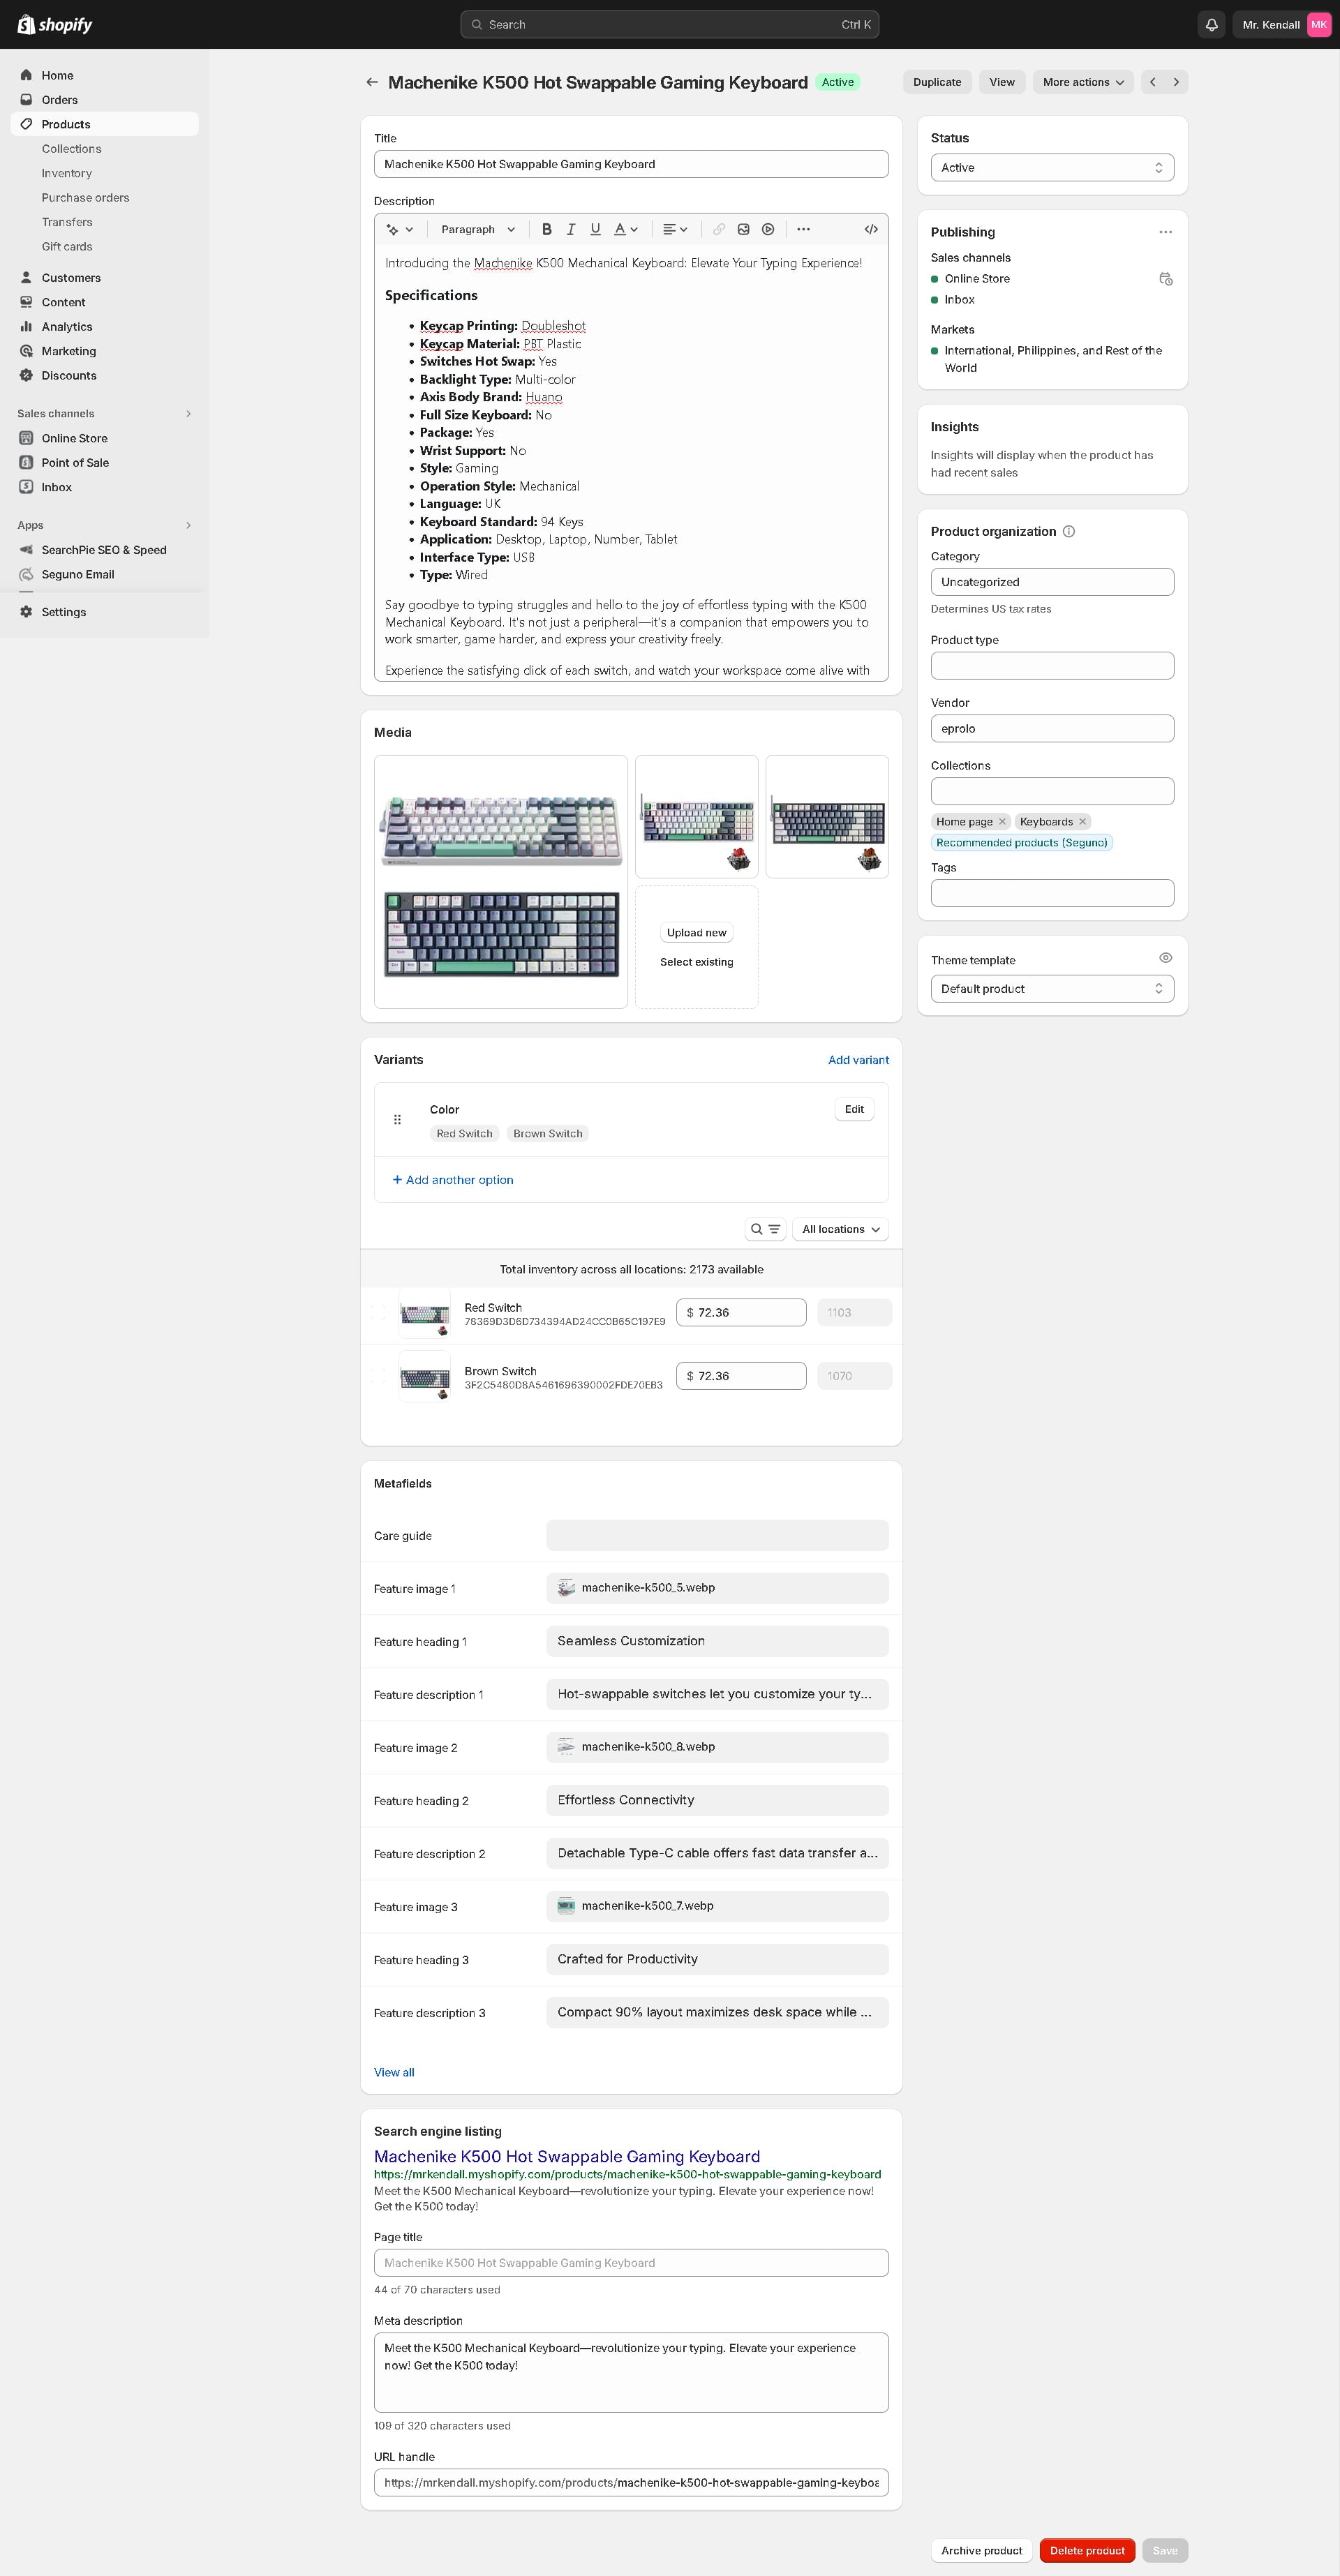Viewport: 1340px width, 2576px height.
Task: Remove Keyboards collection tag
Action: tap(1082, 821)
